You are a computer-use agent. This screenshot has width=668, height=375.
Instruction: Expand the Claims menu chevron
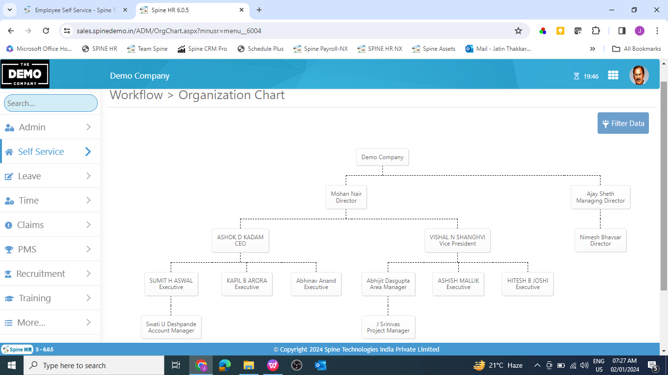click(89, 225)
